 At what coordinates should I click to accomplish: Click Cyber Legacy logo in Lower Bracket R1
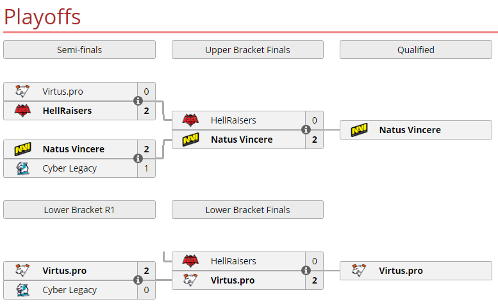click(22, 290)
